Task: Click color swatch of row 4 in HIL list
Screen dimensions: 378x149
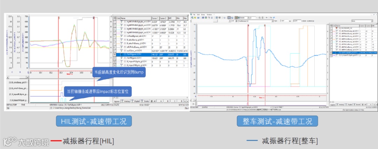Action: (118, 33)
